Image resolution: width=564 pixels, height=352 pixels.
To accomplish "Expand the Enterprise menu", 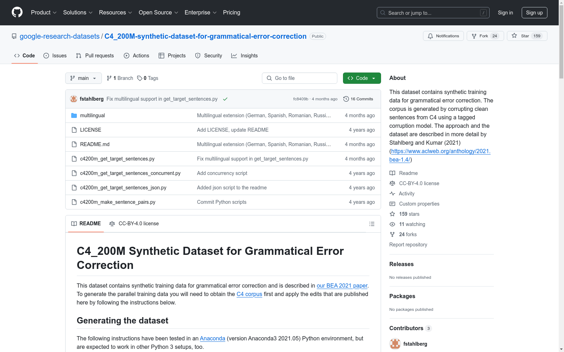I will (x=201, y=12).
